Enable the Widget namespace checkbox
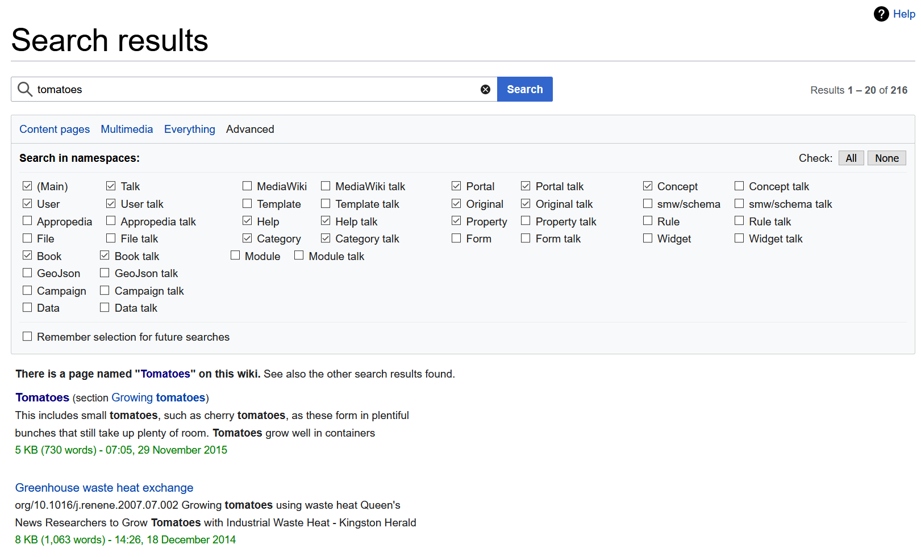Screen dimensions: 921x557 pos(648,238)
